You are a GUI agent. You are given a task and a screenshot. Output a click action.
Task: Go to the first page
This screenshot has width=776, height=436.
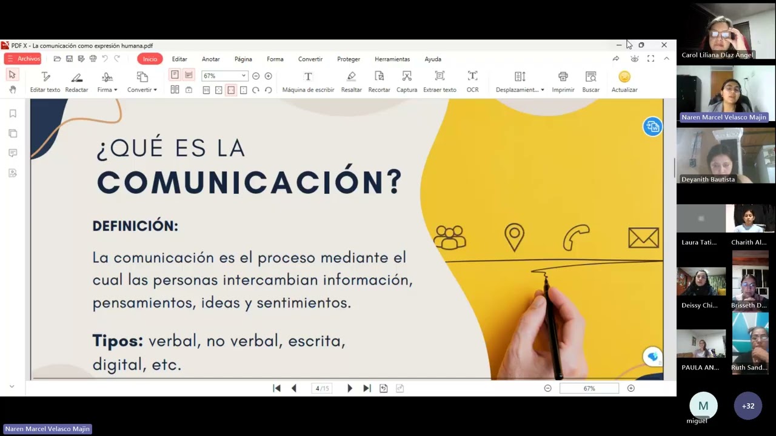276,388
